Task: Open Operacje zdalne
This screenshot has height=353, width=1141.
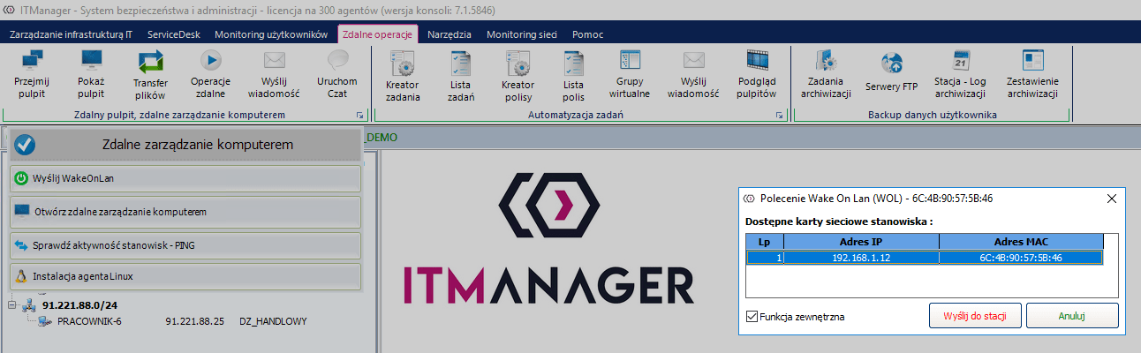Action: (x=210, y=74)
